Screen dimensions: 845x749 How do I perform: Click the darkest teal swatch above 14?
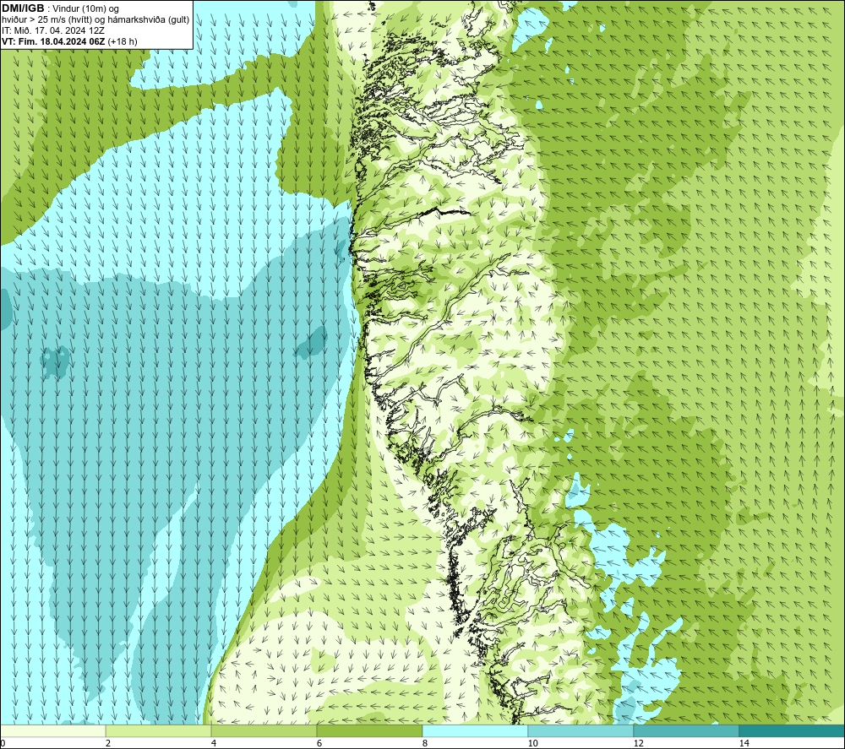click(792, 730)
